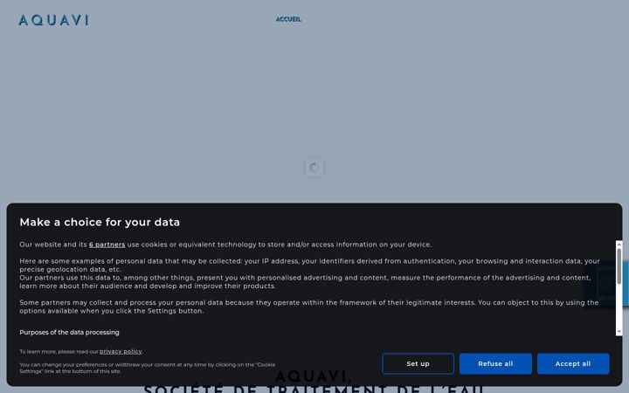
Task: Click the "Make a choice for your data" title
Action: point(100,222)
